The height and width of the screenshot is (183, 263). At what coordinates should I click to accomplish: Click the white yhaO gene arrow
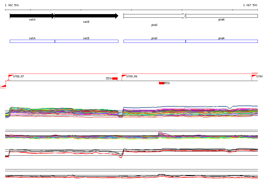(155, 16)
